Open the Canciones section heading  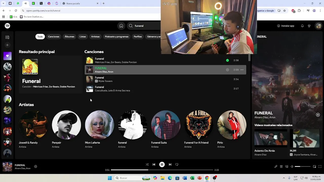point(94,52)
